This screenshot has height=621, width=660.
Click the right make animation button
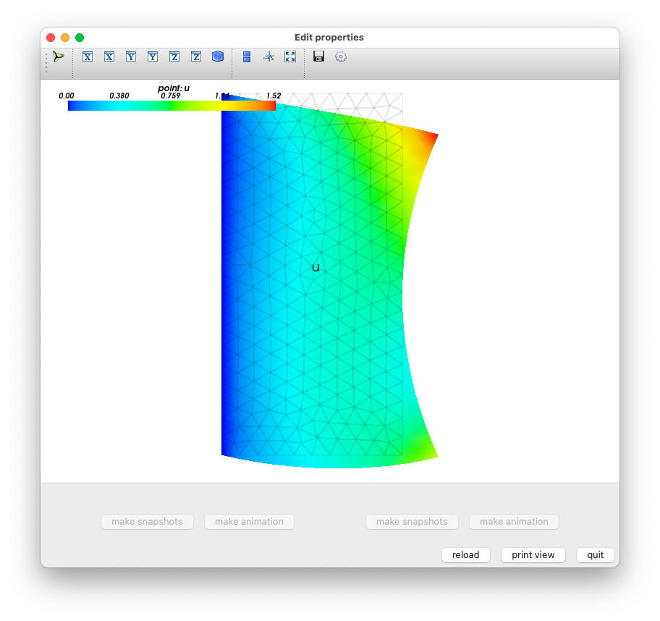(x=514, y=522)
